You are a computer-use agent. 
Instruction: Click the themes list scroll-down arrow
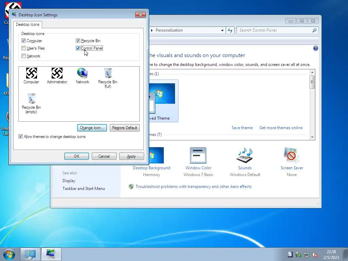click(x=312, y=137)
